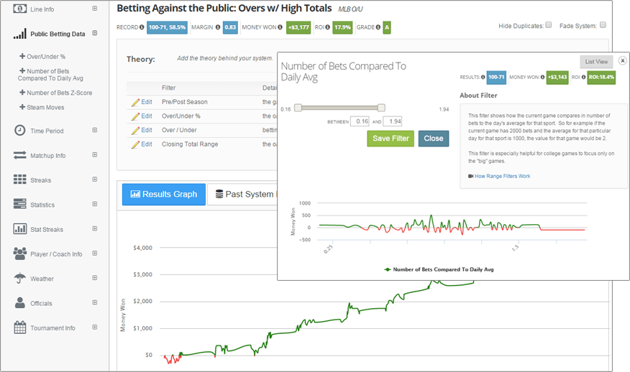Open the How Range Filters Work link
The image size is (630, 372).
pyautogui.click(x=502, y=176)
